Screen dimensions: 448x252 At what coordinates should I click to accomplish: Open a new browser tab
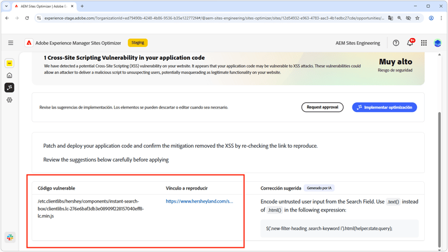click(82, 6)
